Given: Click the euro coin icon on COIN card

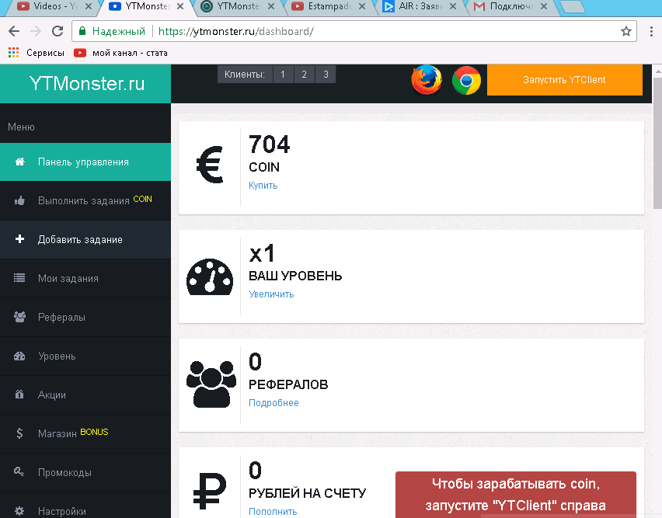Looking at the screenshot, I should 210,165.
